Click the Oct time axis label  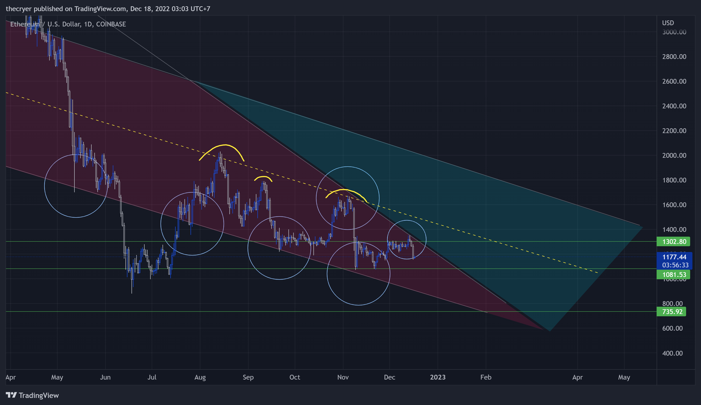pyautogui.click(x=294, y=377)
